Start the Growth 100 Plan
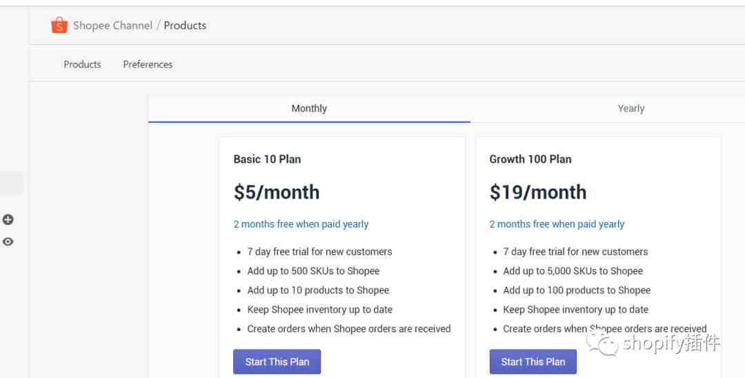This screenshot has width=745, height=378. (533, 361)
